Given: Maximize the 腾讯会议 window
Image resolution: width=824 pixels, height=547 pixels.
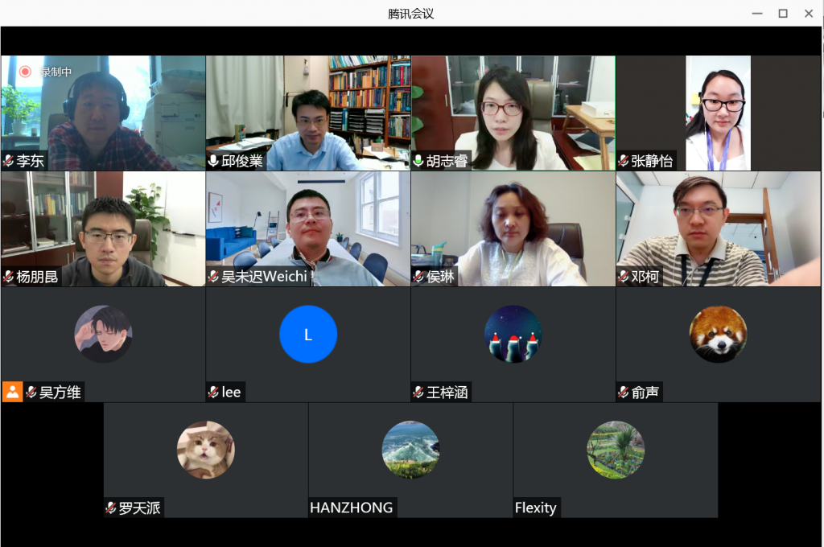Looking at the screenshot, I should (x=782, y=13).
